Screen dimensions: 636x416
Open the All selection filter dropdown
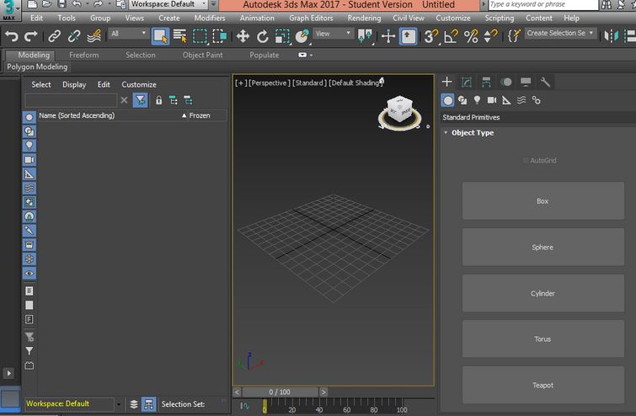[128, 34]
